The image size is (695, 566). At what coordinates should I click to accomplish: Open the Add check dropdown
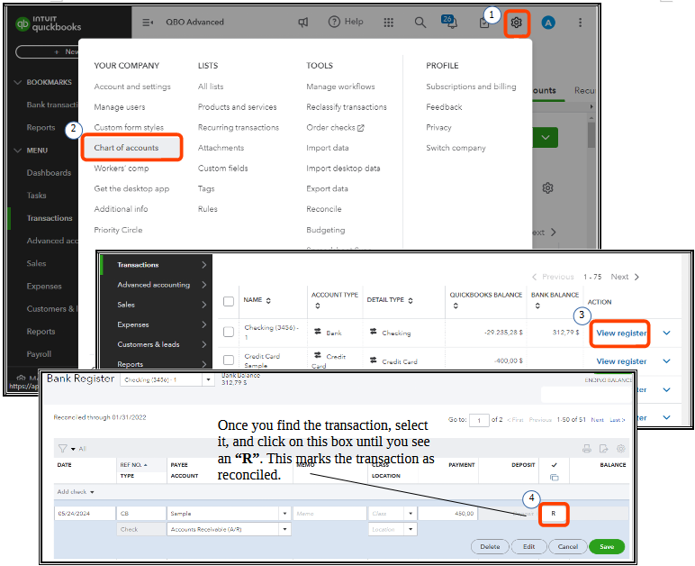pyautogui.click(x=76, y=492)
